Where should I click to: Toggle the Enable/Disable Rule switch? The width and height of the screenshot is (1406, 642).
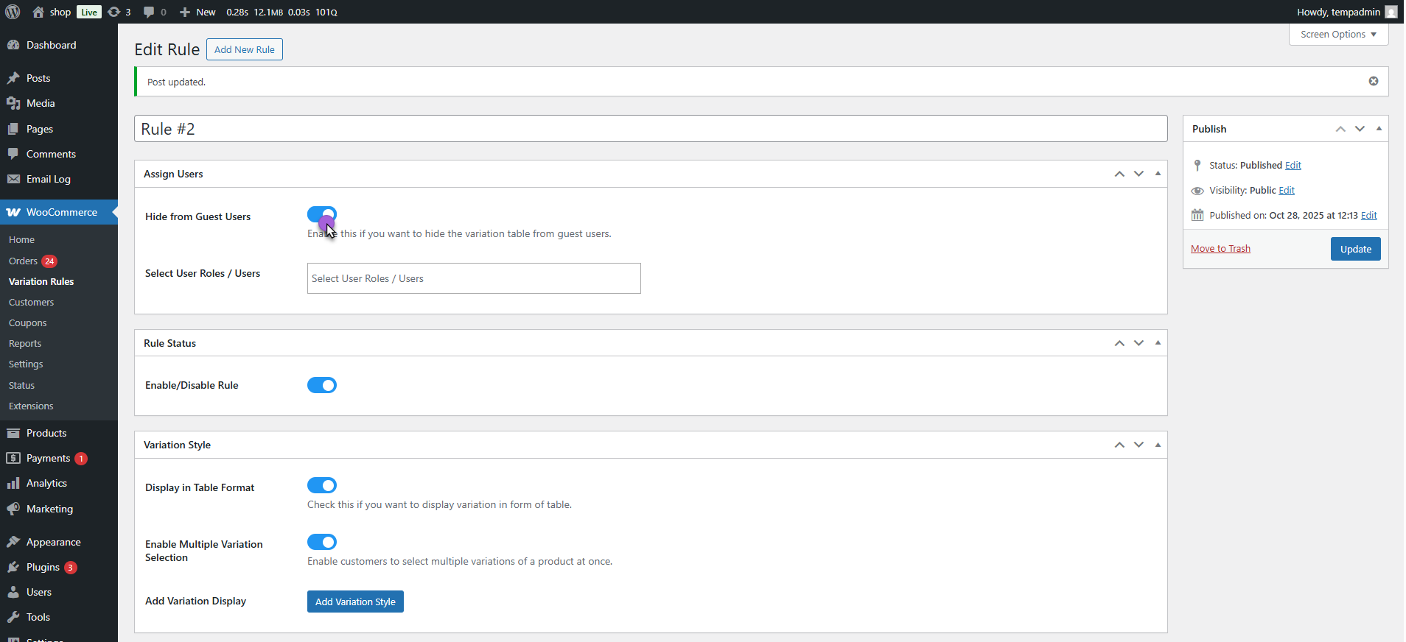[322, 385]
